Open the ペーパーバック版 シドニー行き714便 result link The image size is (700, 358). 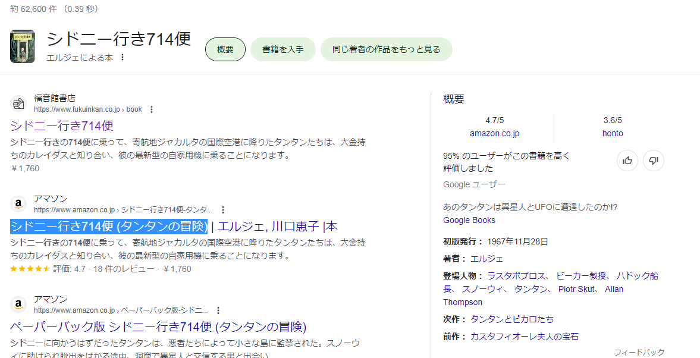[x=158, y=326]
